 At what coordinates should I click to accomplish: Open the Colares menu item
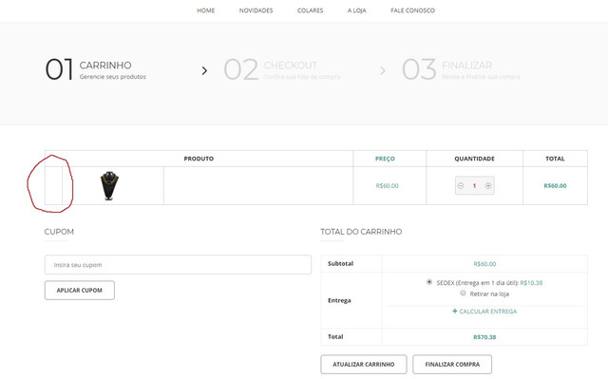point(311,10)
